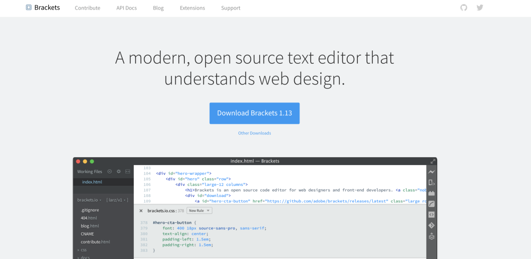Image resolution: width=531 pixels, height=259 pixels.
Task: Click the Brackets logo icon in header
Action: pos(29,7)
